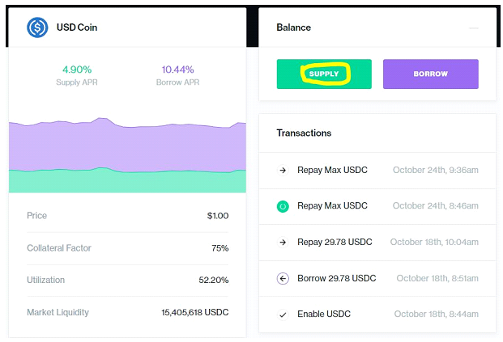This screenshot has height=342, width=503.
Task: Open the Borrow 29.78 USDC transaction
Action: (x=336, y=279)
